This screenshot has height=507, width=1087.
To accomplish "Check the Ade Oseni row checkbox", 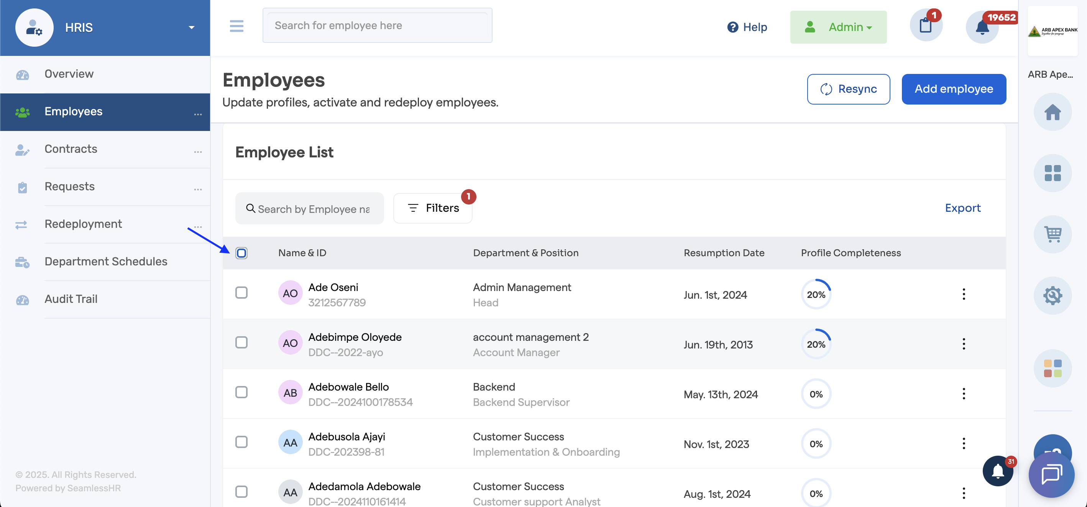I will pos(241,293).
